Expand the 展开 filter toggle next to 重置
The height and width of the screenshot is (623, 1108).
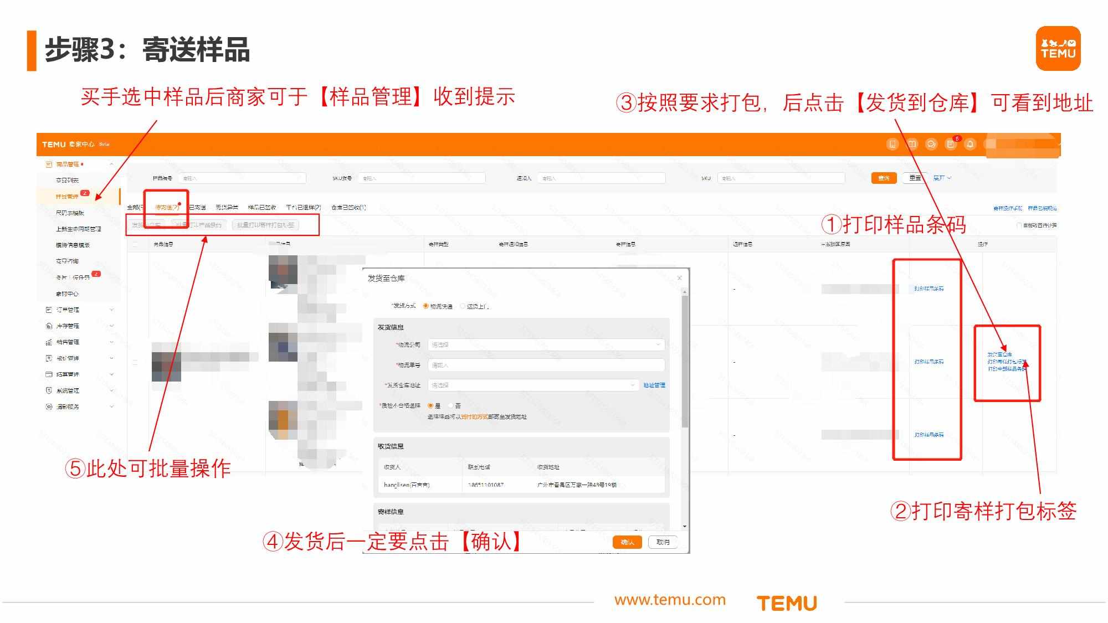pyautogui.click(x=942, y=178)
